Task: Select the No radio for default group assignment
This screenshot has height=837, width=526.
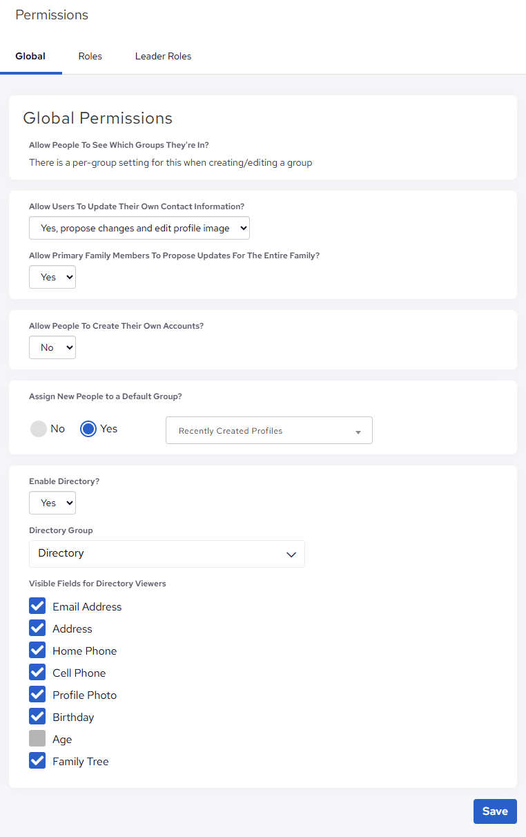Action: tap(39, 428)
